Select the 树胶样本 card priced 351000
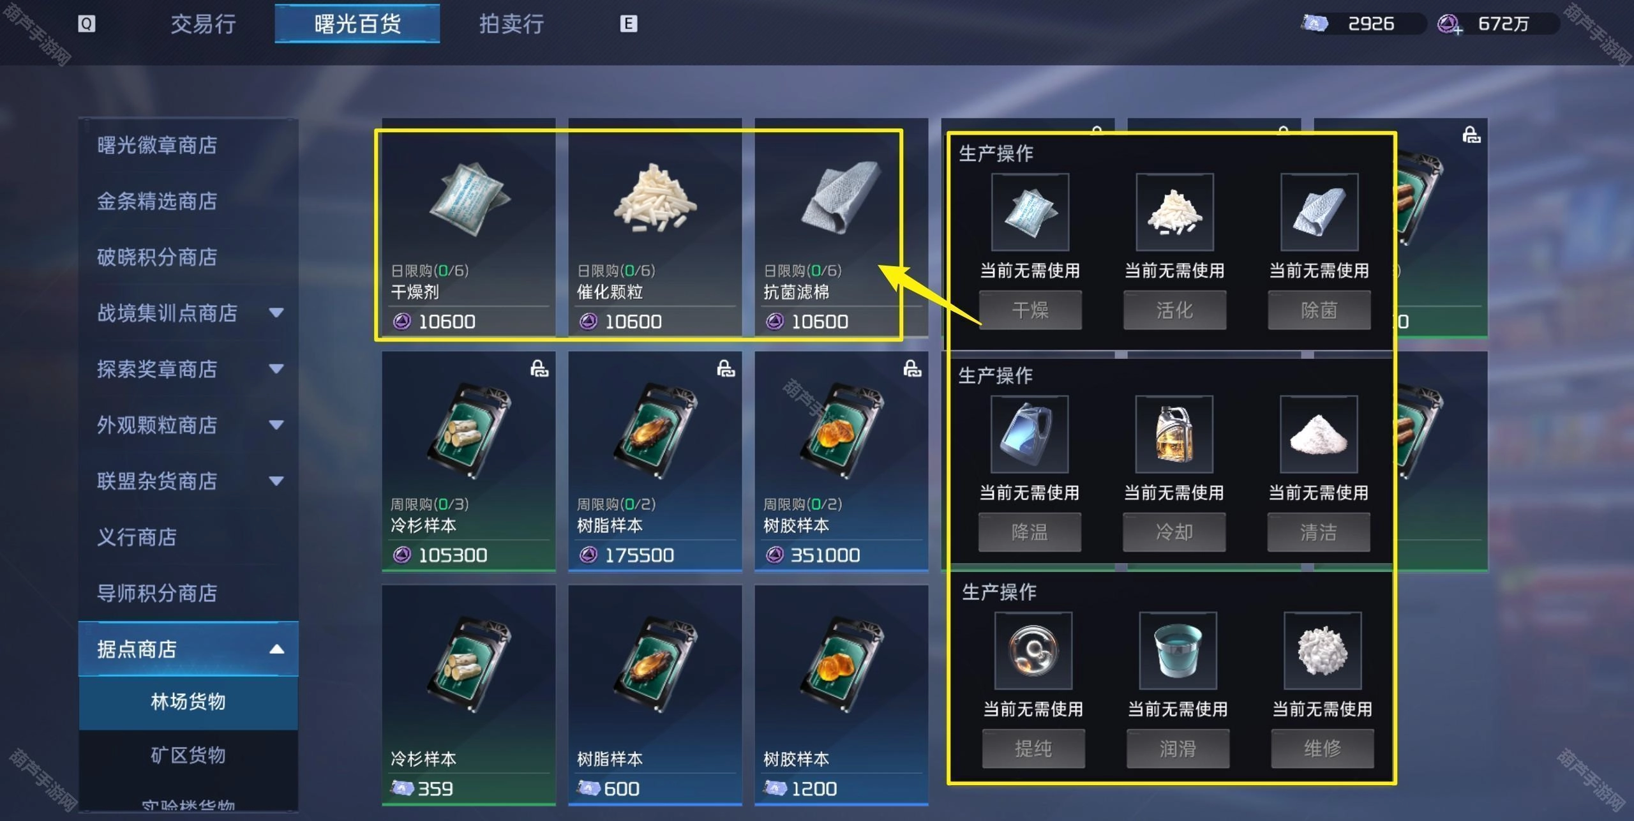This screenshot has width=1634, height=821. (841, 461)
